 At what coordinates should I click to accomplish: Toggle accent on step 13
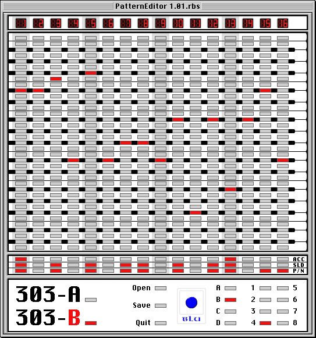pos(230,259)
